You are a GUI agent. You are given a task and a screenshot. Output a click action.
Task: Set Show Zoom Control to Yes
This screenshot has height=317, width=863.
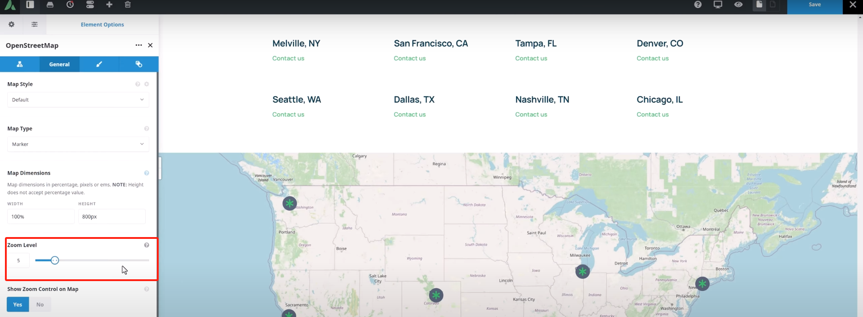pos(18,304)
